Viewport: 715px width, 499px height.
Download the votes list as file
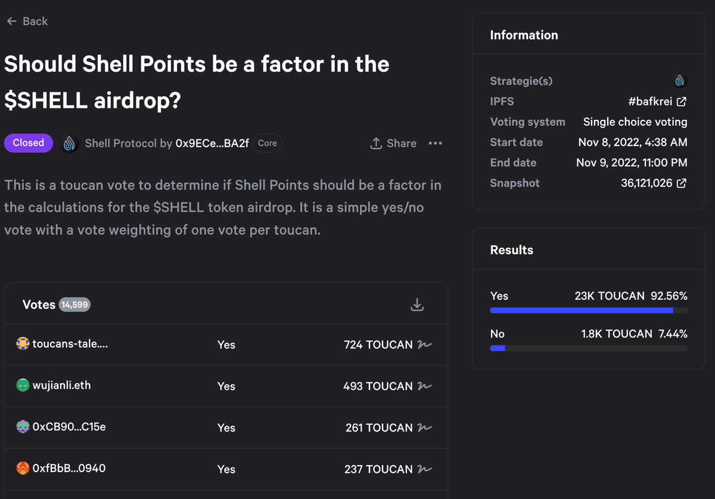coord(417,305)
